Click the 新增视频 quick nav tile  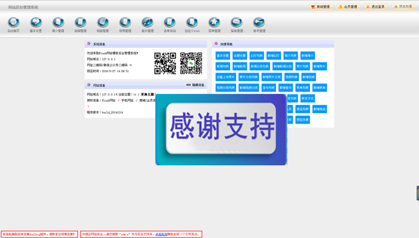pos(309,77)
